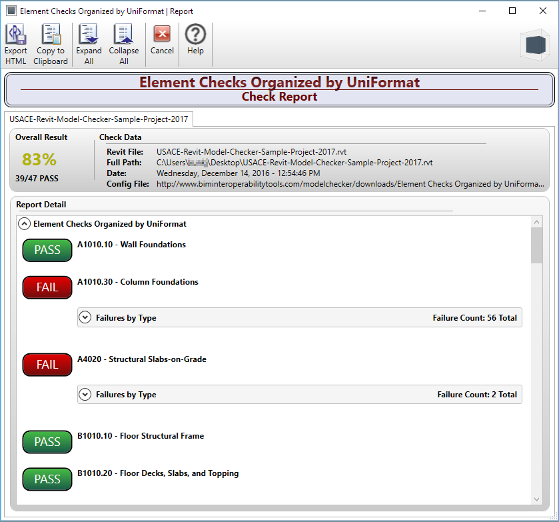Select the USACE-Revit-Model-Checker-Sample-Project-2017 tab

(99, 119)
